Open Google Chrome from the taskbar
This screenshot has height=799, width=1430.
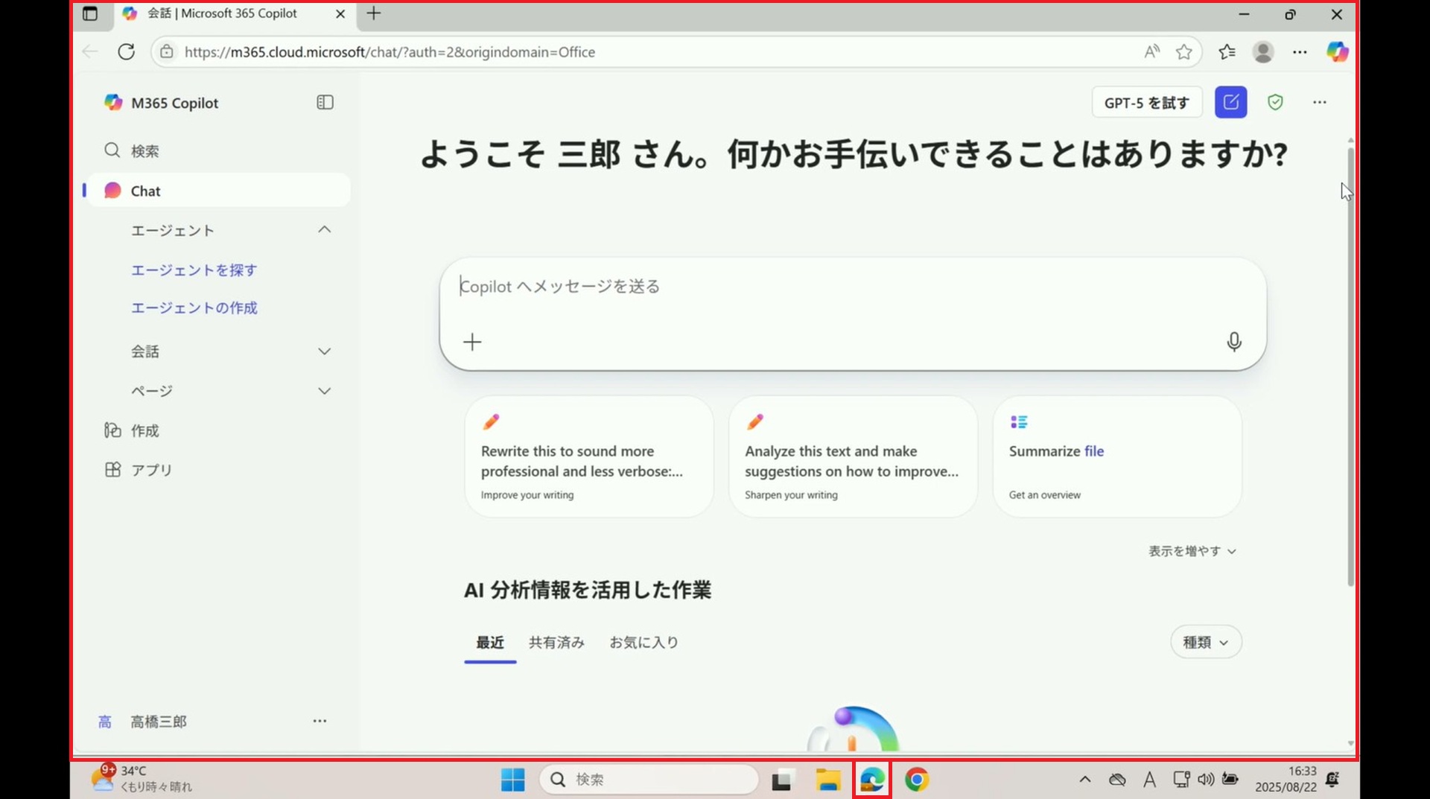[x=916, y=780]
